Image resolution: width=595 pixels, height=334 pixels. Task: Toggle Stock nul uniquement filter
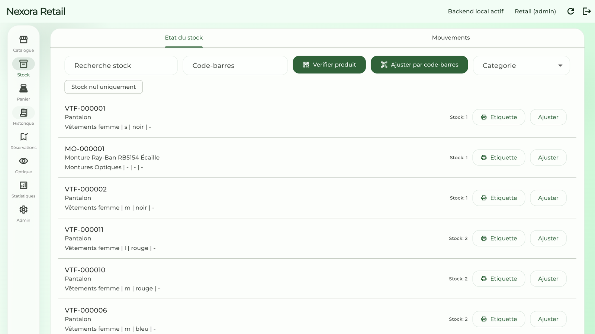(x=103, y=87)
